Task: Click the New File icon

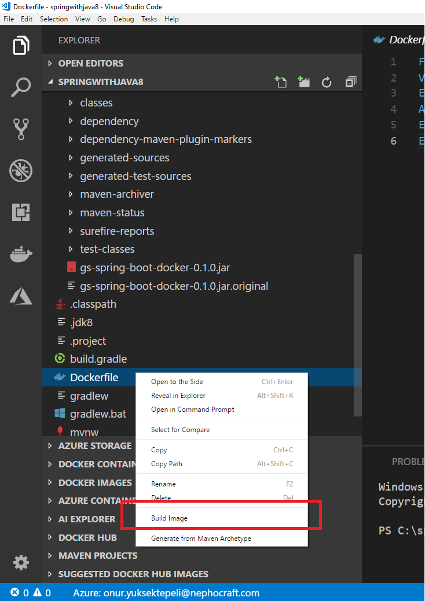Action: pyautogui.click(x=281, y=82)
